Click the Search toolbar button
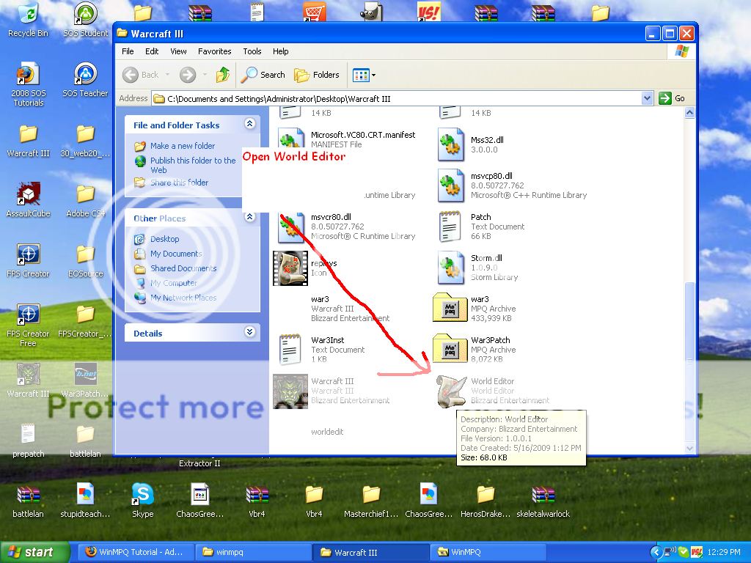 click(263, 75)
